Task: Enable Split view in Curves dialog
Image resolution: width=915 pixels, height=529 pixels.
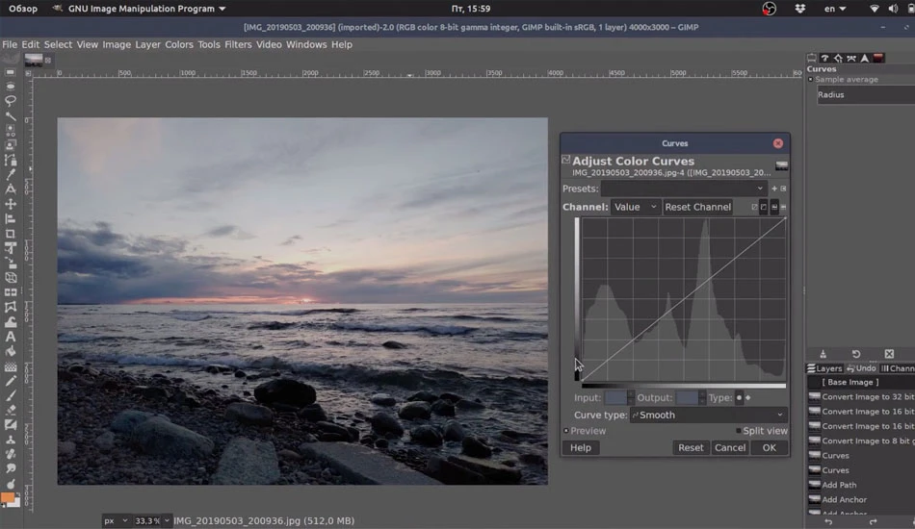Action: pos(739,431)
